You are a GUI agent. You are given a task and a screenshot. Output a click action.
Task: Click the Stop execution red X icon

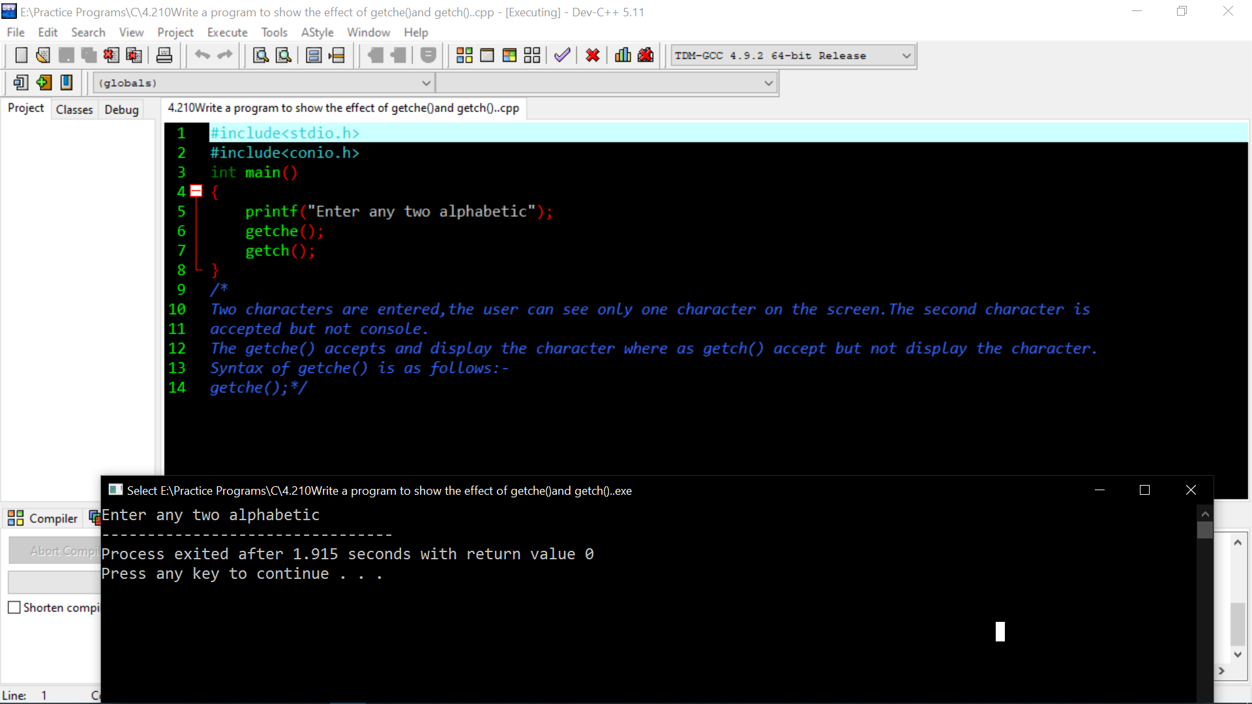pyautogui.click(x=593, y=55)
